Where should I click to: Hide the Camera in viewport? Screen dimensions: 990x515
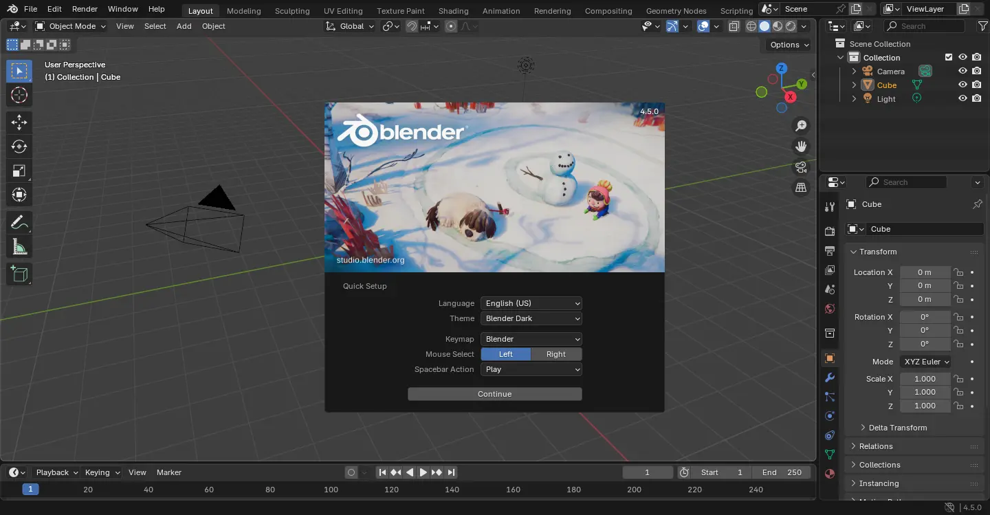(x=962, y=71)
